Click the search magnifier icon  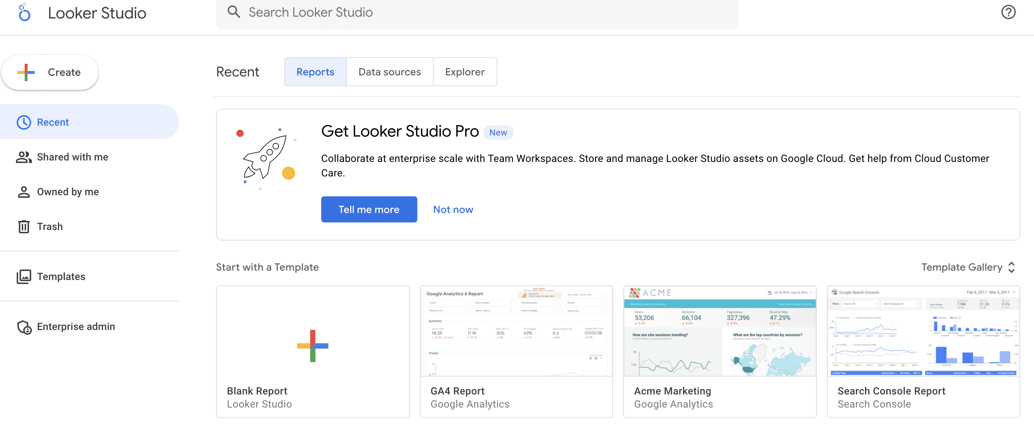[x=233, y=12]
